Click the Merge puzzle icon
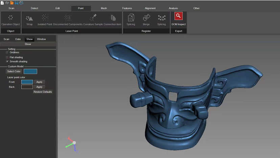This screenshot has height=158, width=280. coord(146,20)
